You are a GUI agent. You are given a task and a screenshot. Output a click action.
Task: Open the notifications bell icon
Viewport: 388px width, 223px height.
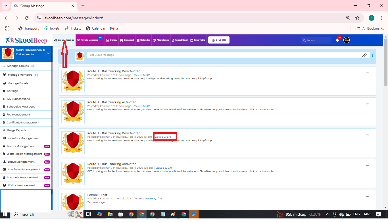pyautogui.click(x=337, y=40)
